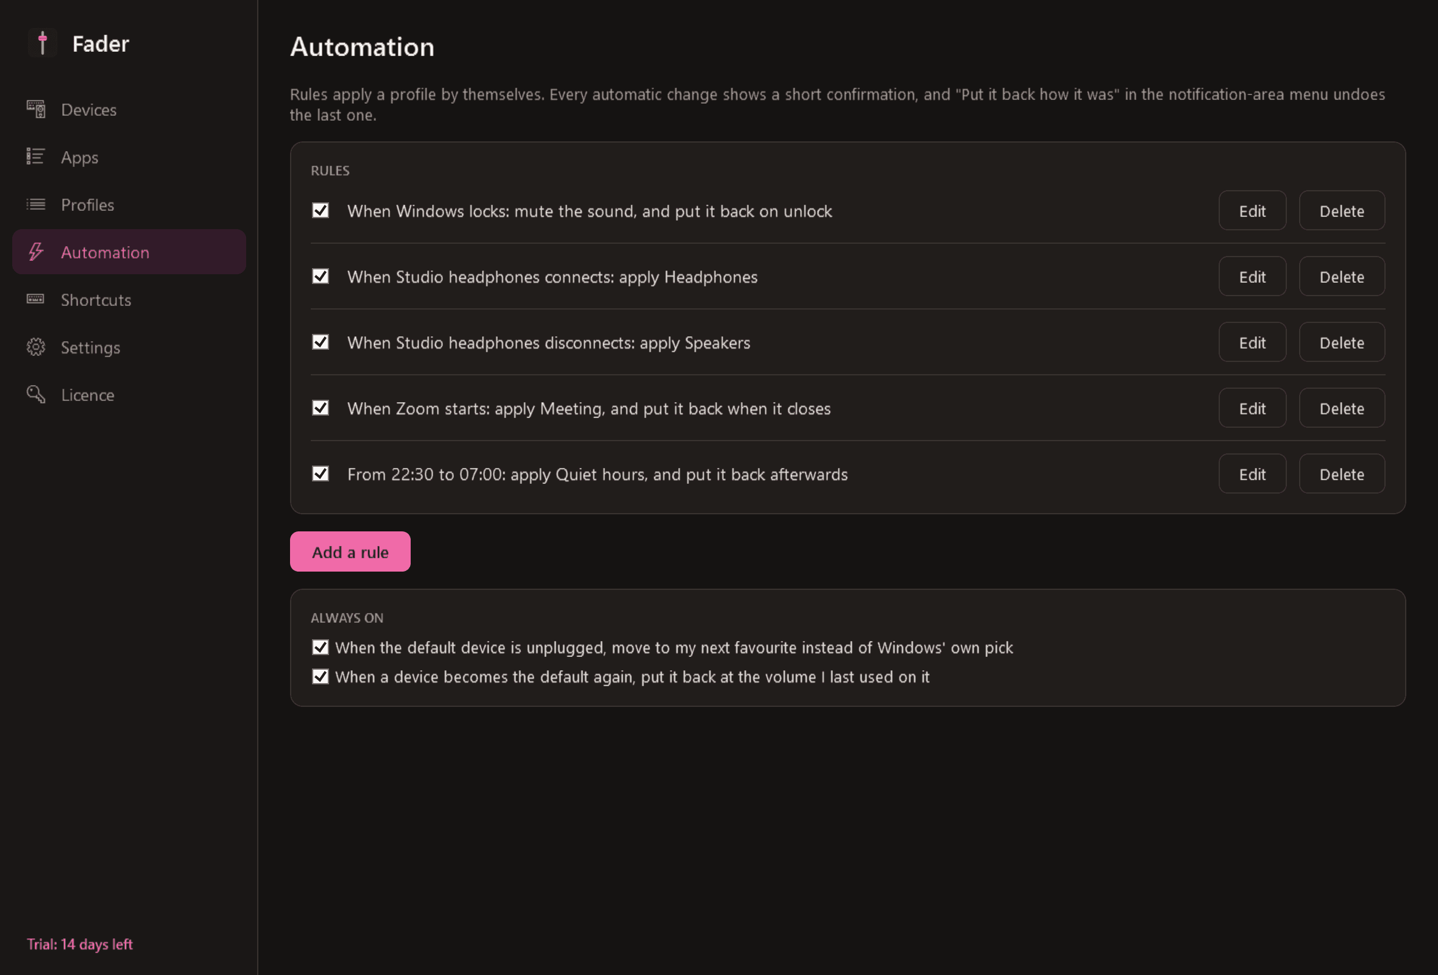The height and width of the screenshot is (975, 1438).
Task: Click the Profiles lines icon
Action: click(36, 204)
